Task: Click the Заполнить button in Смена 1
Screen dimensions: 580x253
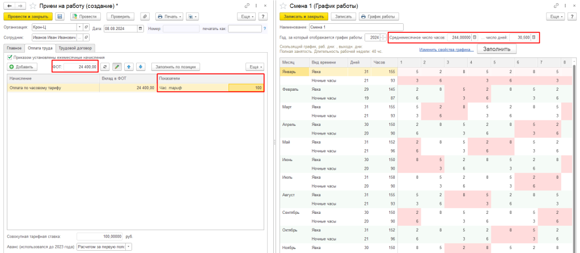Action: click(497, 49)
